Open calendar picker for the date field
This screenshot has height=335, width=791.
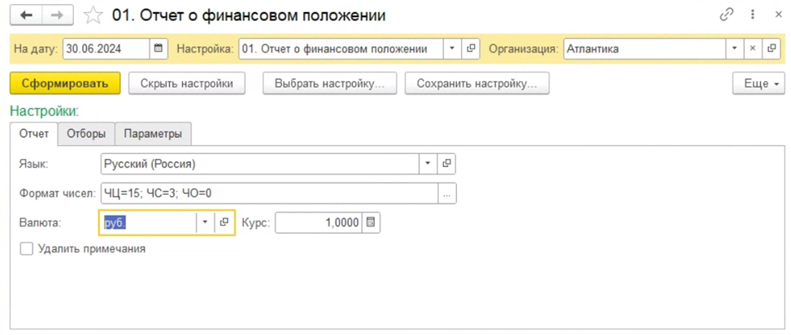(x=159, y=49)
